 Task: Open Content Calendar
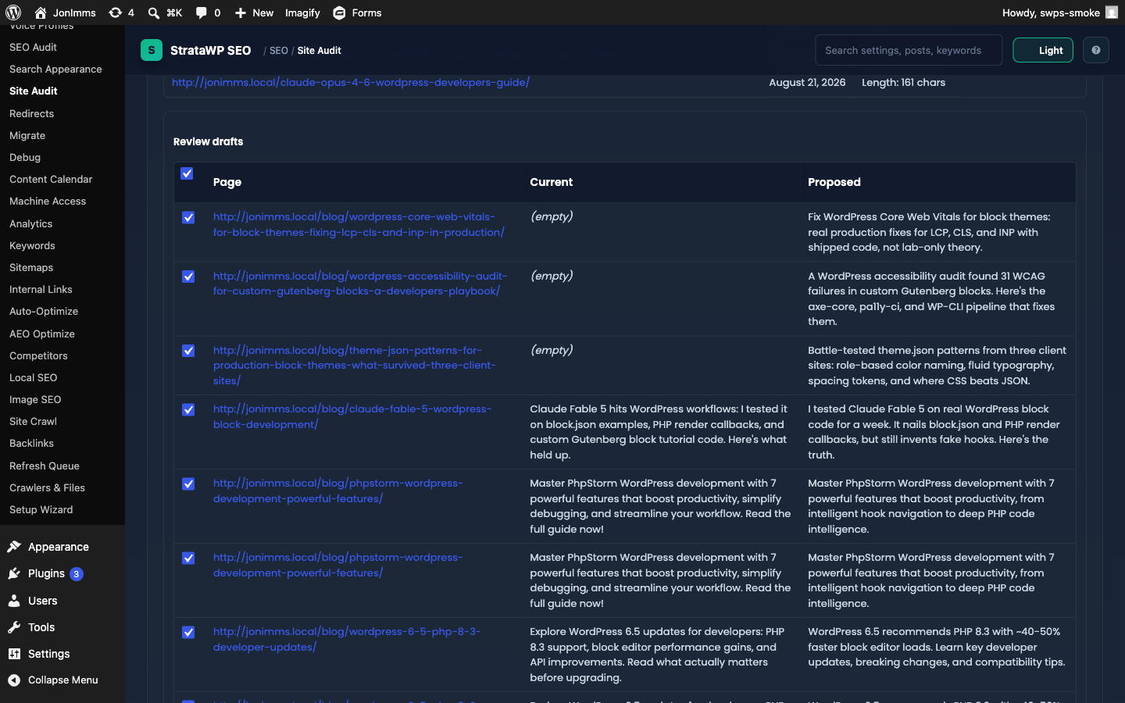click(51, 179)
